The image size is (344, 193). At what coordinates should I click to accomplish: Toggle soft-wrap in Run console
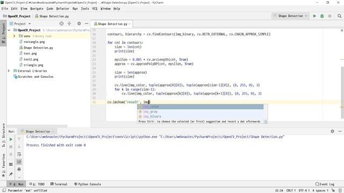pos(19,154)
